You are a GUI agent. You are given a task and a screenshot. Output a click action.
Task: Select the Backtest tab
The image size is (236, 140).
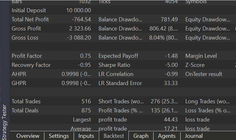[x=114, y=136]
